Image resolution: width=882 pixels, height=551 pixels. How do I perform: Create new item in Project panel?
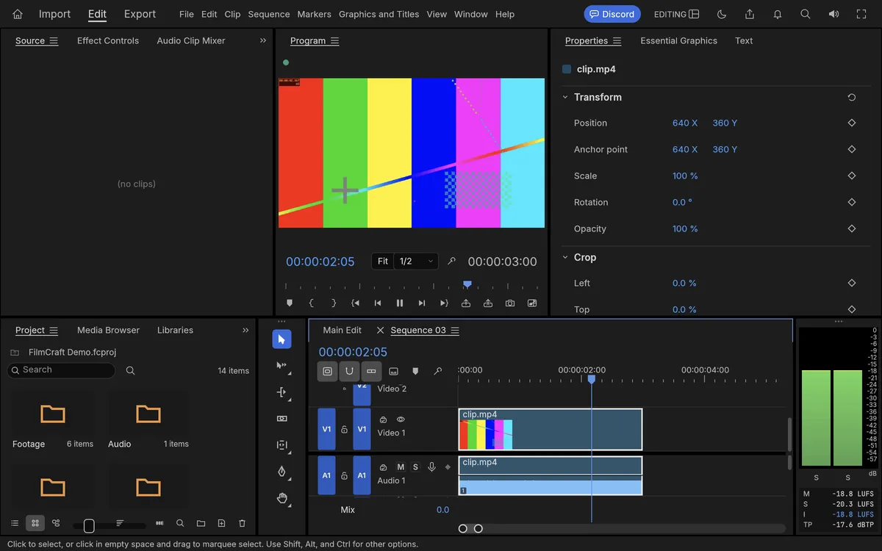221,523
